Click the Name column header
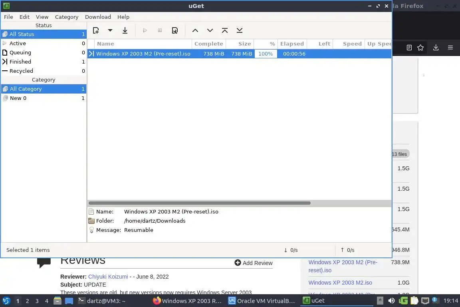460x307 pixels. 143,44
